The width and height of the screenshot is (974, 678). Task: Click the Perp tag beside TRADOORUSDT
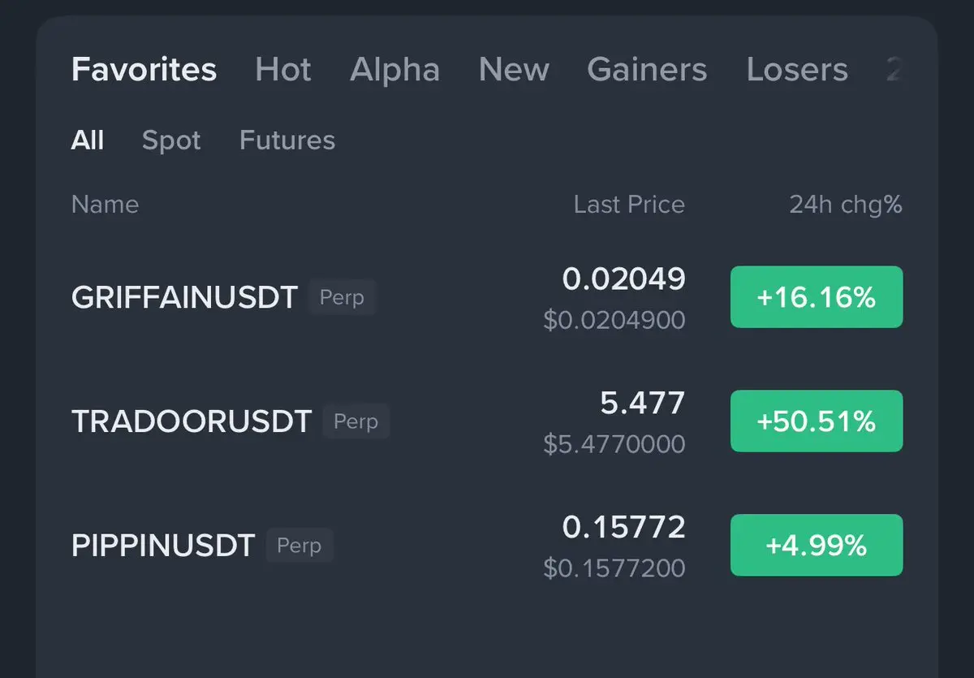point(356,421)
